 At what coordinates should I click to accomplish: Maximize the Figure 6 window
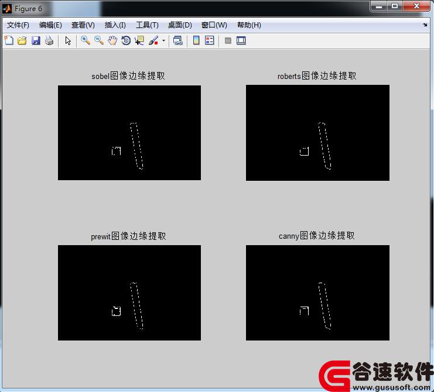click(395, 6)
